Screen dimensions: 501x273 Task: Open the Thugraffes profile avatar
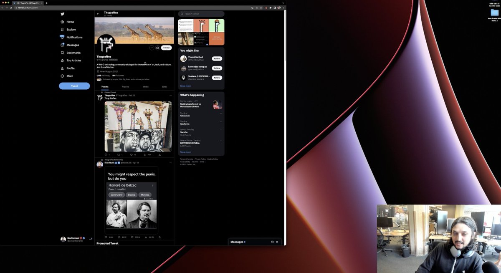tap(106, 44)
